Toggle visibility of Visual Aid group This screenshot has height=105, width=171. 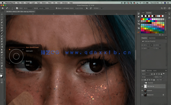point(142,83)
